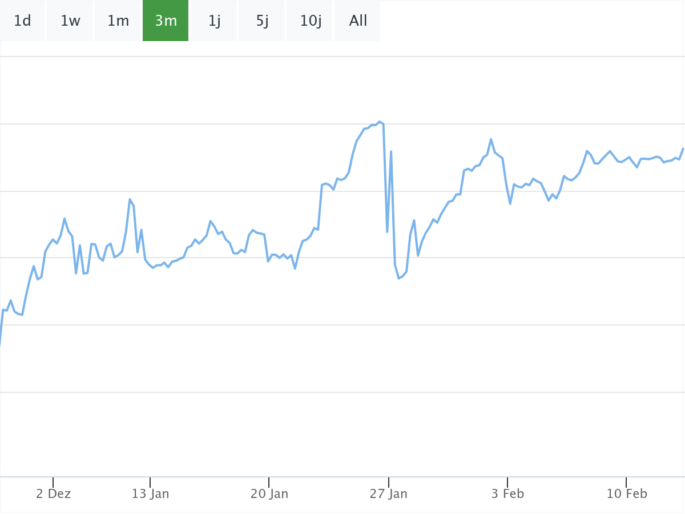The image size is (685, 514).
Task: Click the 2 Dez axis label
Action: tap(53, 494)
